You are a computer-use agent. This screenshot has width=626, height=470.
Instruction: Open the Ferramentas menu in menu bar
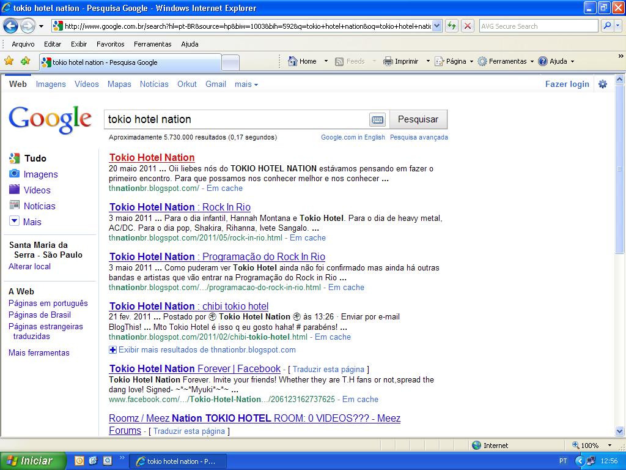(152, 44)
